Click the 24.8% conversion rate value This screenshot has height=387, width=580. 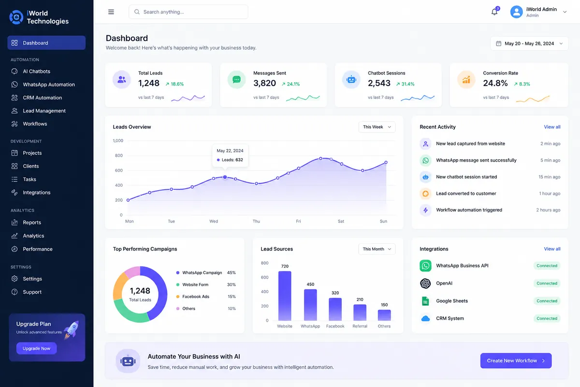(495, 83)
